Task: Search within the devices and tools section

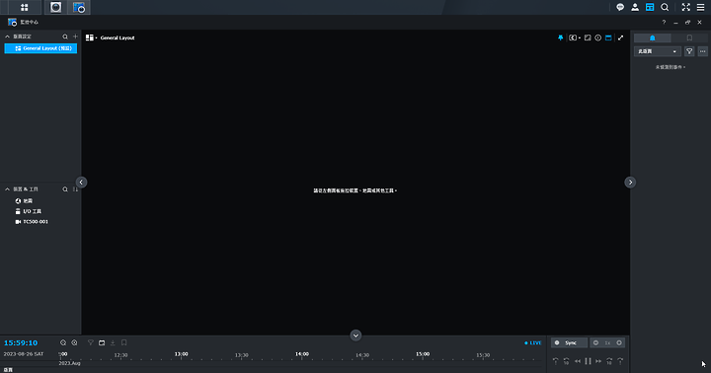Action: click(65, 189)
